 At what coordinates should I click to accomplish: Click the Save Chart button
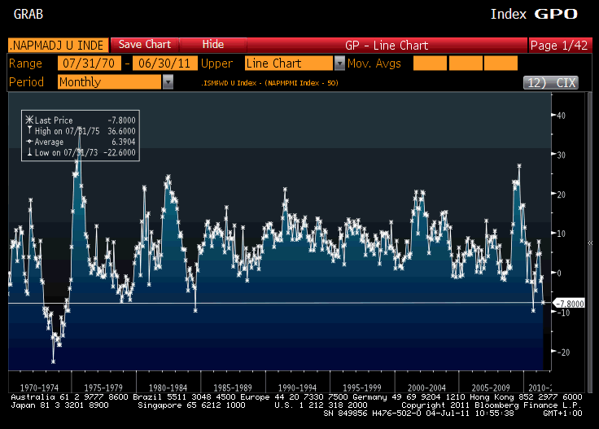[x=144, y=44]
